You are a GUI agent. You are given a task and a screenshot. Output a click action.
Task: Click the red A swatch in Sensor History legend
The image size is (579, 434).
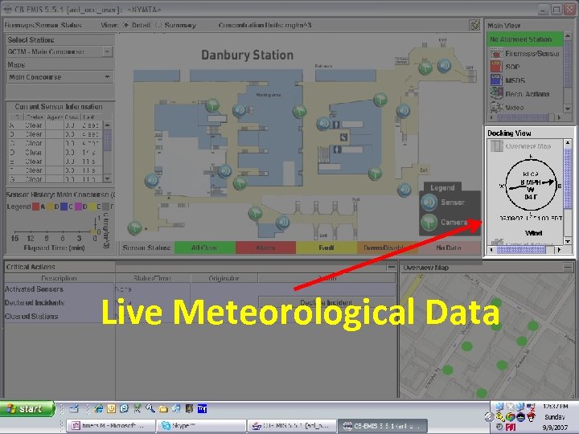coord(36,207)
